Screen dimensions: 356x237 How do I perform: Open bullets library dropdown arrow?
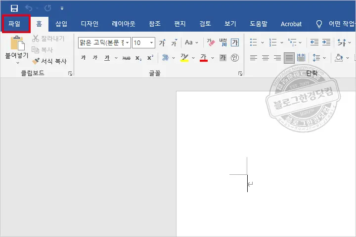263,42
